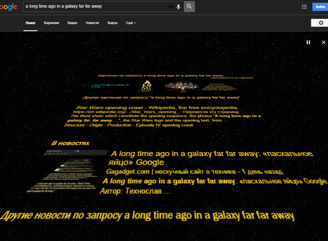Image resolution: width=328 pixels, height=241 pixels.
Task: Open the Origin sitelink
Action: [x=96, y=125]
